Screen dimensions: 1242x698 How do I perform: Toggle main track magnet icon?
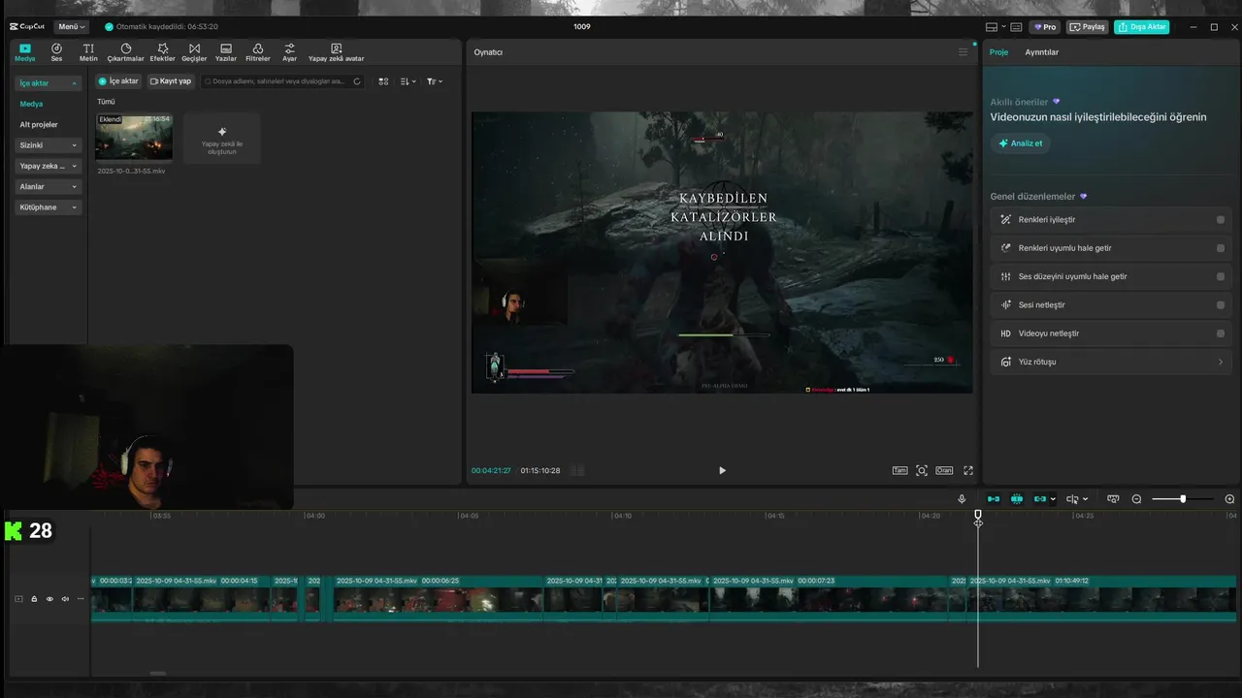pos(993,499)
